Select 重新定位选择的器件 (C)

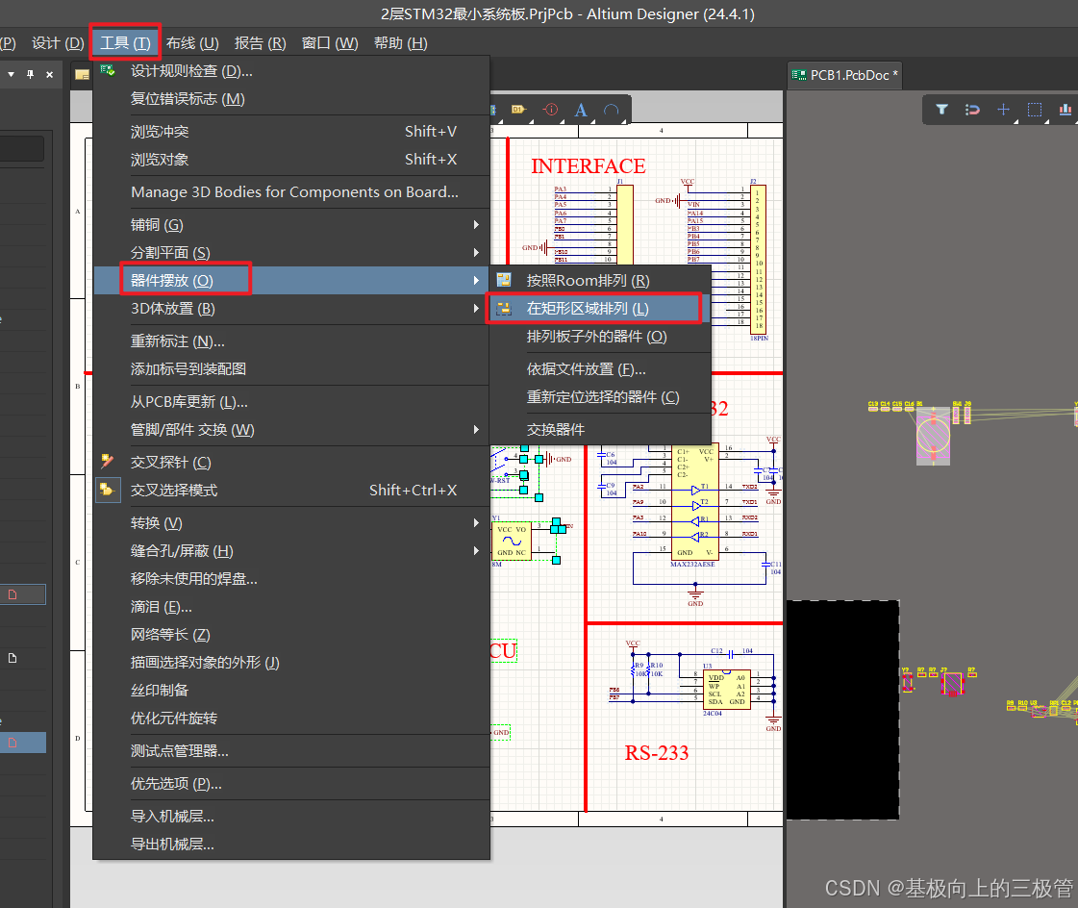click(x=599, y=397)
